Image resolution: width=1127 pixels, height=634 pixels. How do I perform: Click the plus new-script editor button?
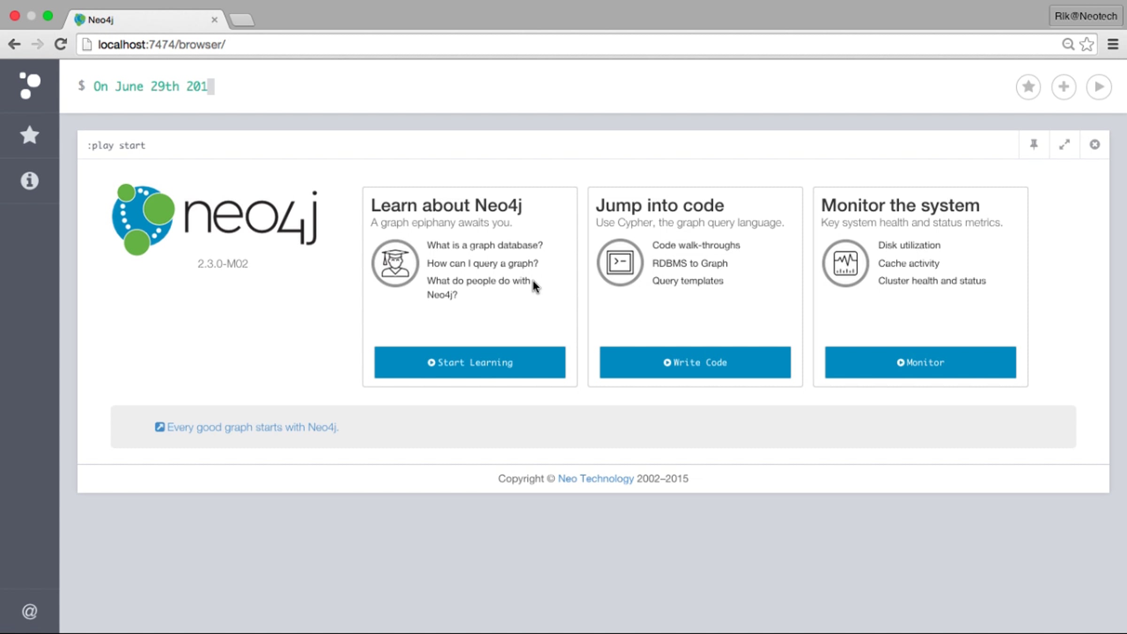tap(1064, 87)
